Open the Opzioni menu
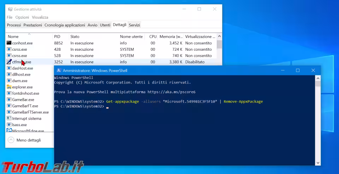The image size is (339, 174). tap(22, 17)
